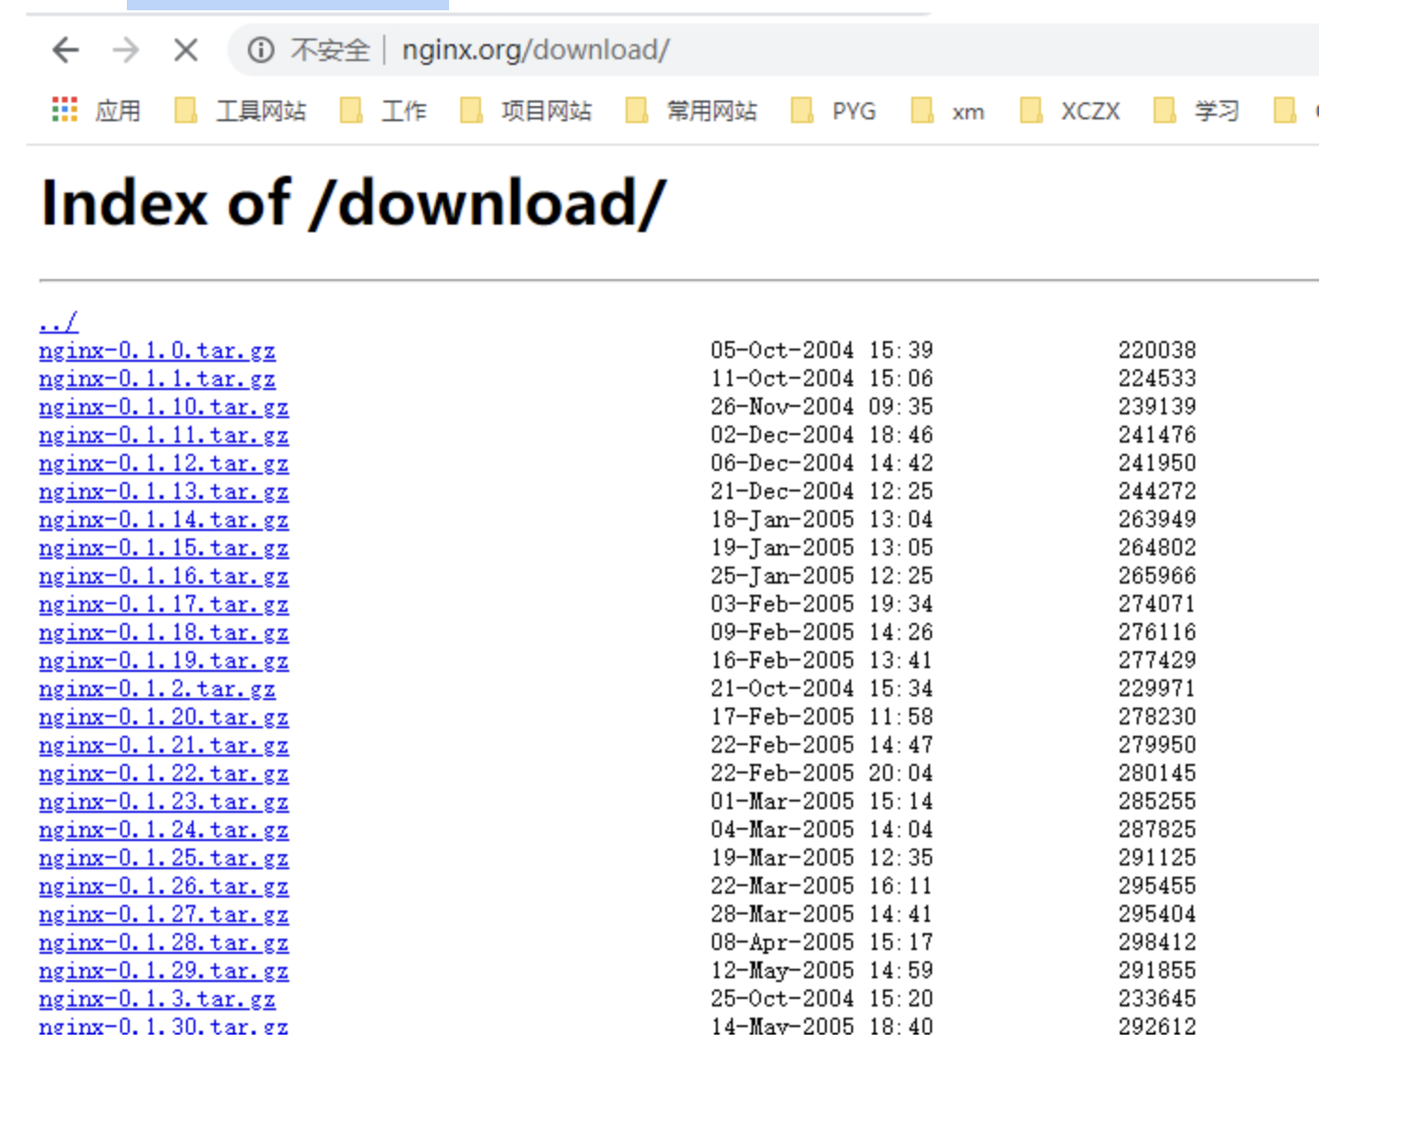Download nginx-0.1.27.tar.gz
Image resolution: width=1413 pixels, height=1122 pixels.
coord(163,914)
